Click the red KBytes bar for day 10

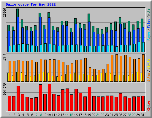pyautogui.click(x=49, y=97)
